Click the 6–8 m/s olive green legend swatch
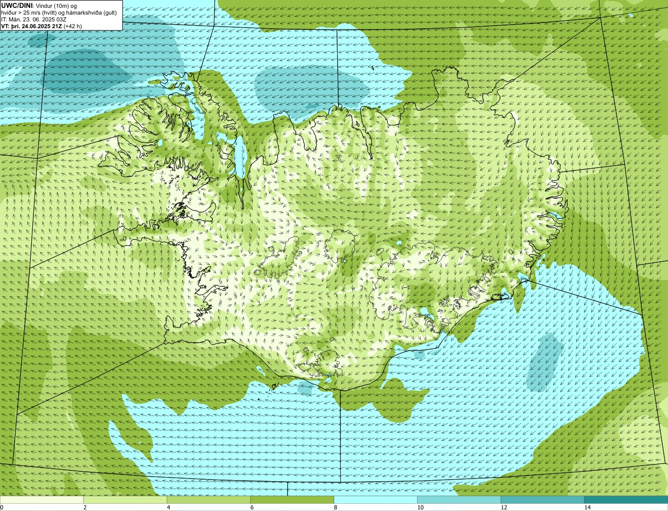668x511 pixels. [292, 500]
